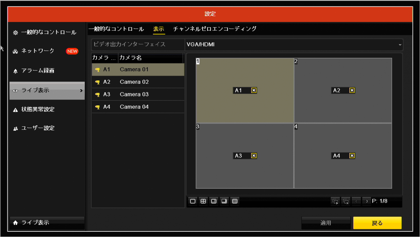Click the bell icon beside アラーム録画
The width and height of the screenshot is (420, 237).
tap(15, 71)
